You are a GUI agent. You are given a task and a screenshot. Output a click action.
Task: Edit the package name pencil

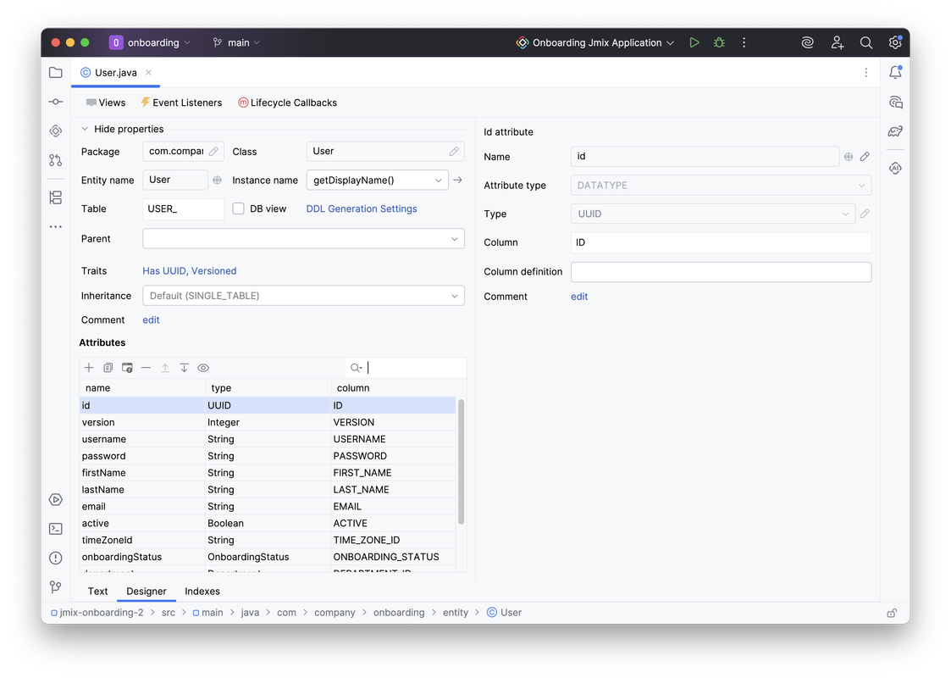click(213, 151)
